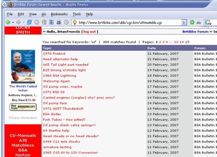Open B25 timing w/strobe light topic
Image resolution: width=217 pixels, height=157 pixels.
(64, 70)
